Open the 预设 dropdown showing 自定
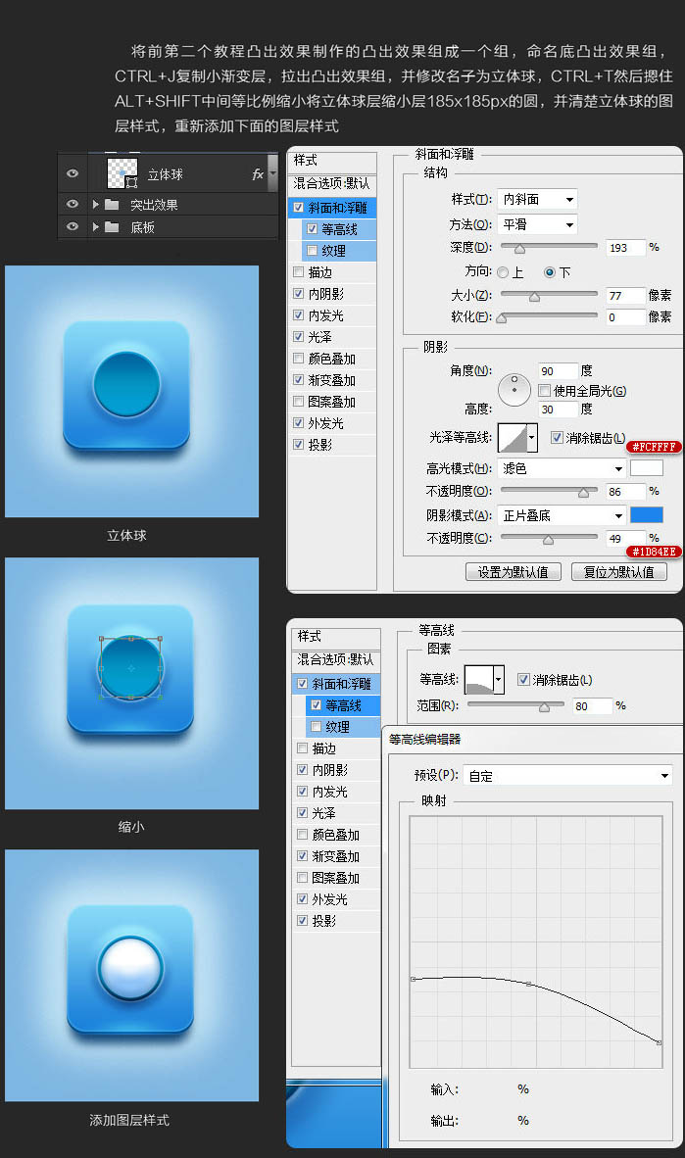Screen dimensions: 685x1158 click(x=567, y=776)
